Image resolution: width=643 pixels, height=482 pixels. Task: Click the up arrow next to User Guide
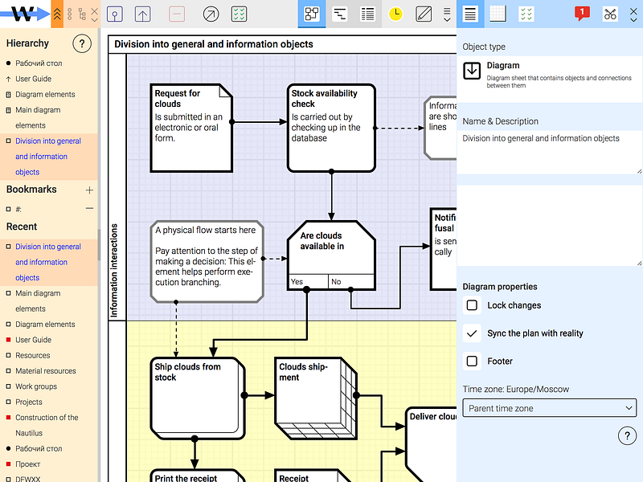pyautogui.click(x=8, y=79)
